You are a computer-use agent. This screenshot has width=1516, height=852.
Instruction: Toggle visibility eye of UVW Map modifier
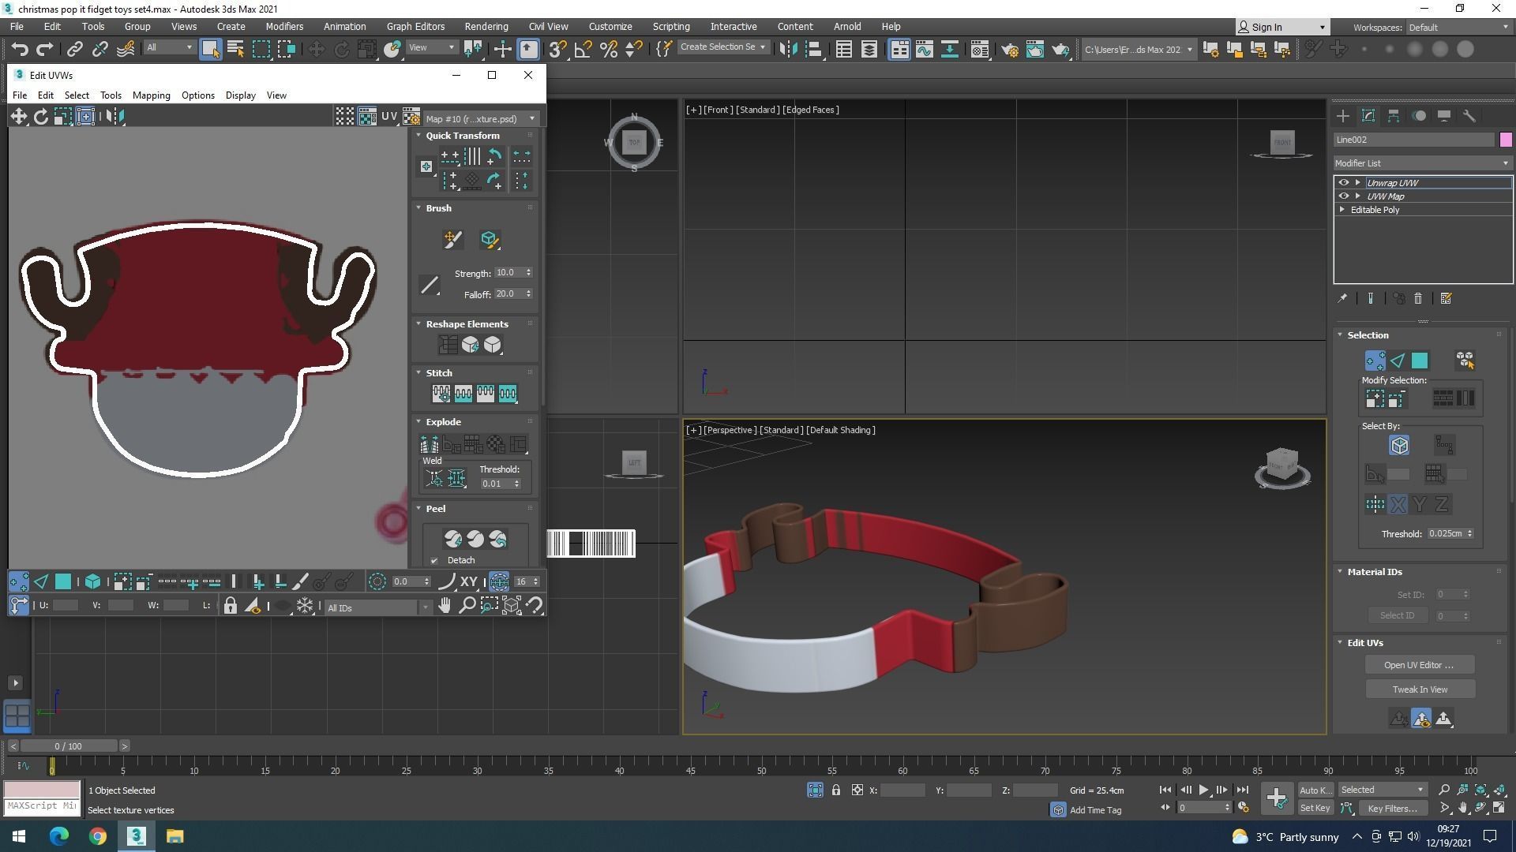coord(1344,196)
